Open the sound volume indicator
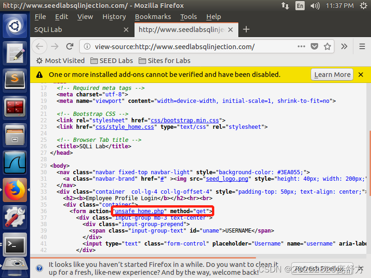 pos(315,6)
